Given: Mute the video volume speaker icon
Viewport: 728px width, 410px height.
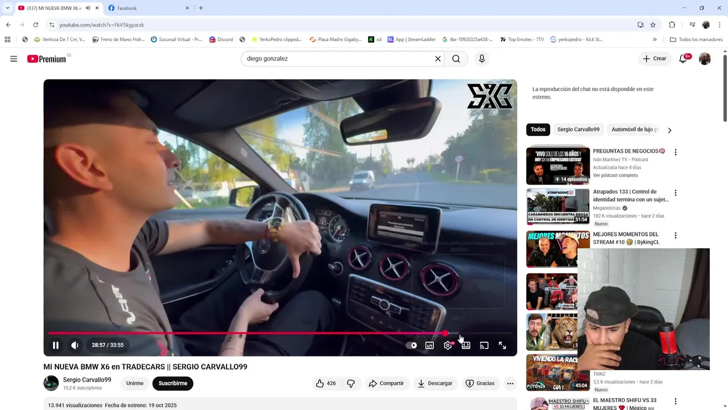Looking at the screenshot, I should click(x=75, y=345).
